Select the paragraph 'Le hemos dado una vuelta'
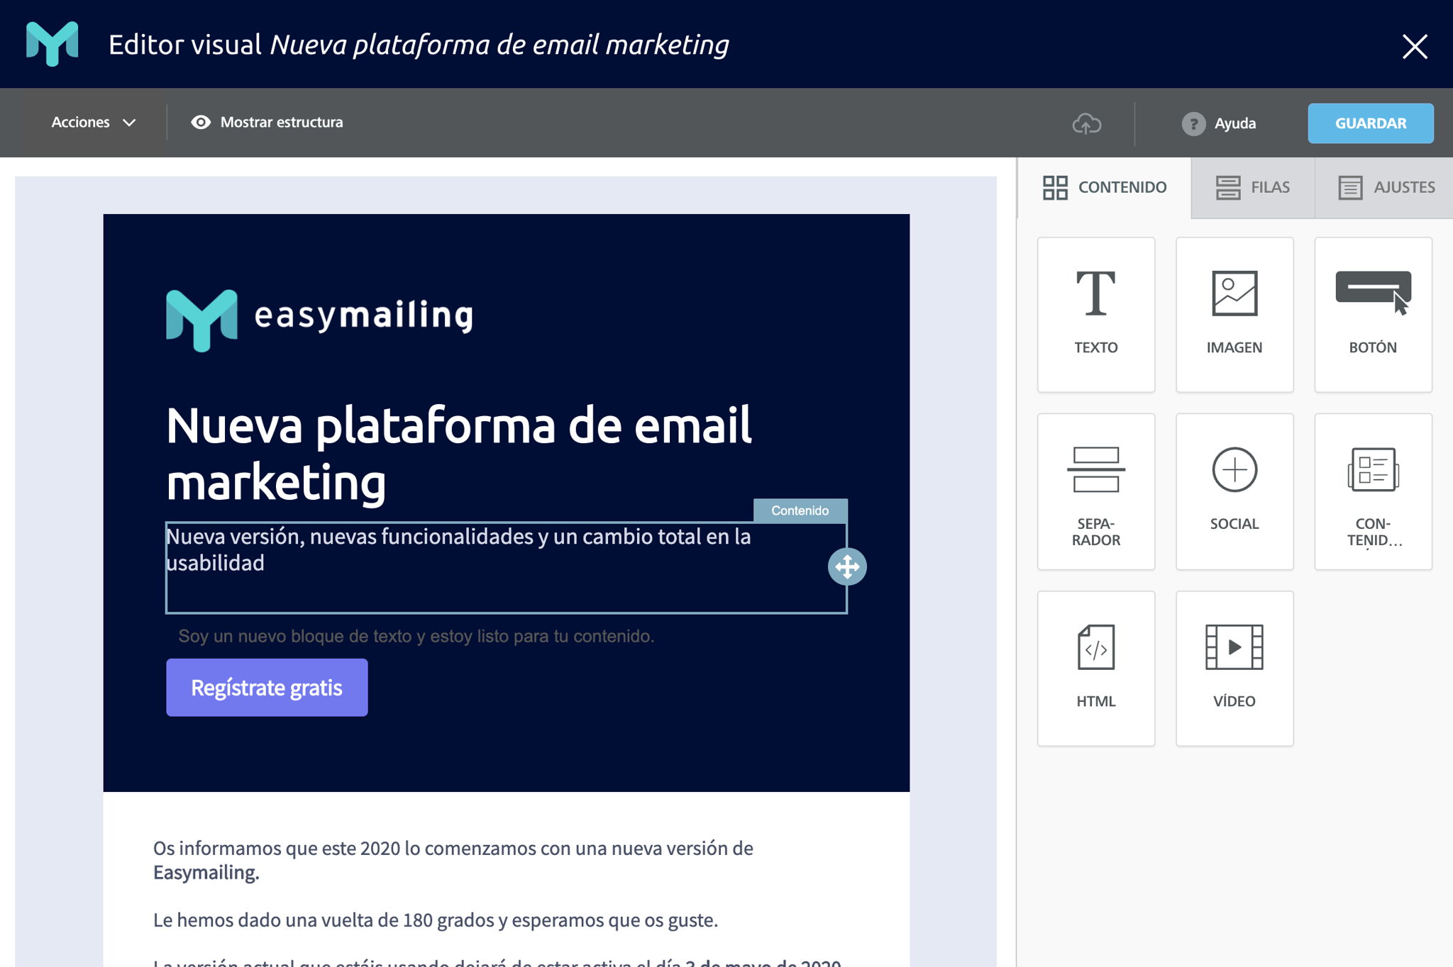1453x967 pixels. click(436, 920)
